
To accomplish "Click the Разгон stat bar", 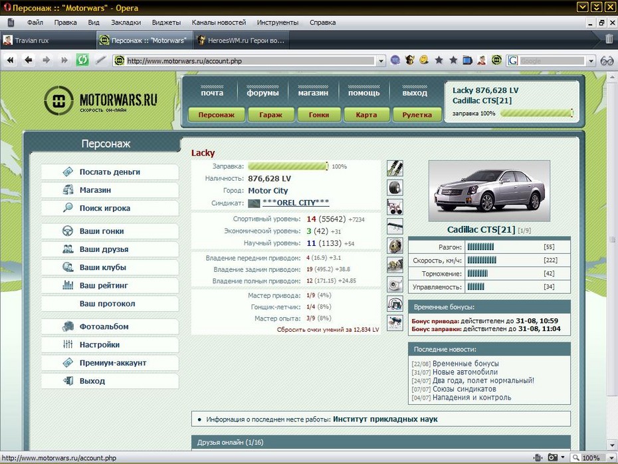I will [481, 247].
